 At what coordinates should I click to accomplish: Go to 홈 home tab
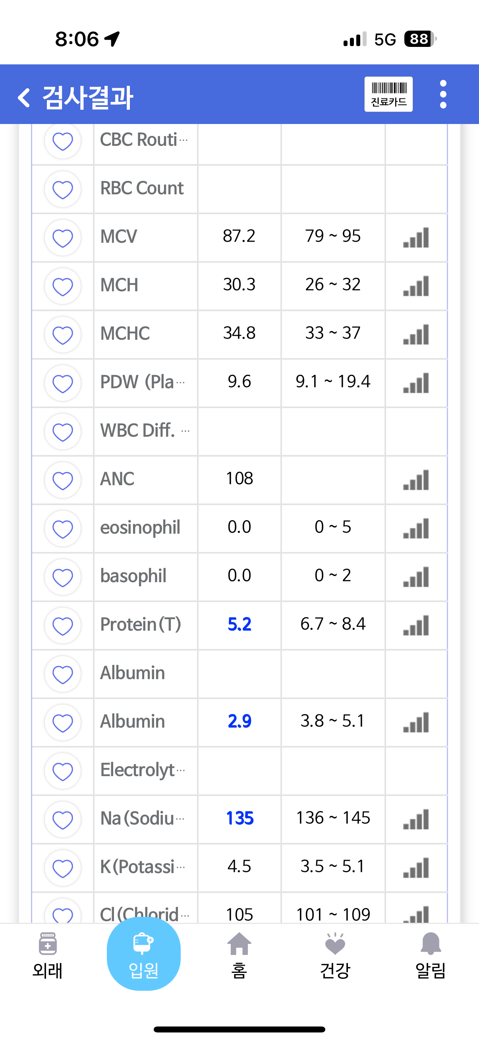point(239,956)
